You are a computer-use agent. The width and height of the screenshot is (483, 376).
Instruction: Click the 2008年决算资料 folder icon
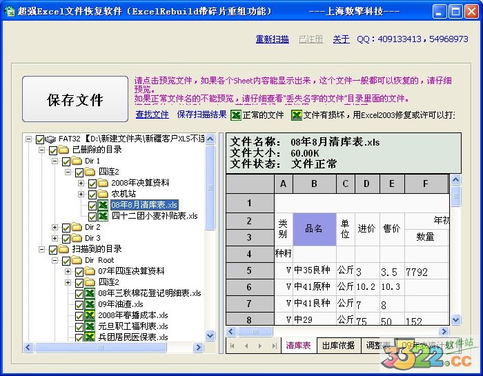(x=103, y=183)
